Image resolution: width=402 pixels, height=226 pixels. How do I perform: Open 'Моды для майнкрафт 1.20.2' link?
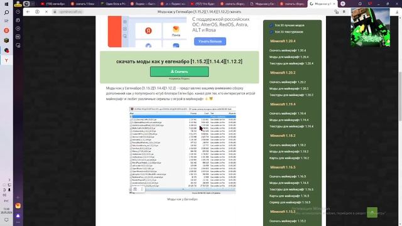pos(289,89)
